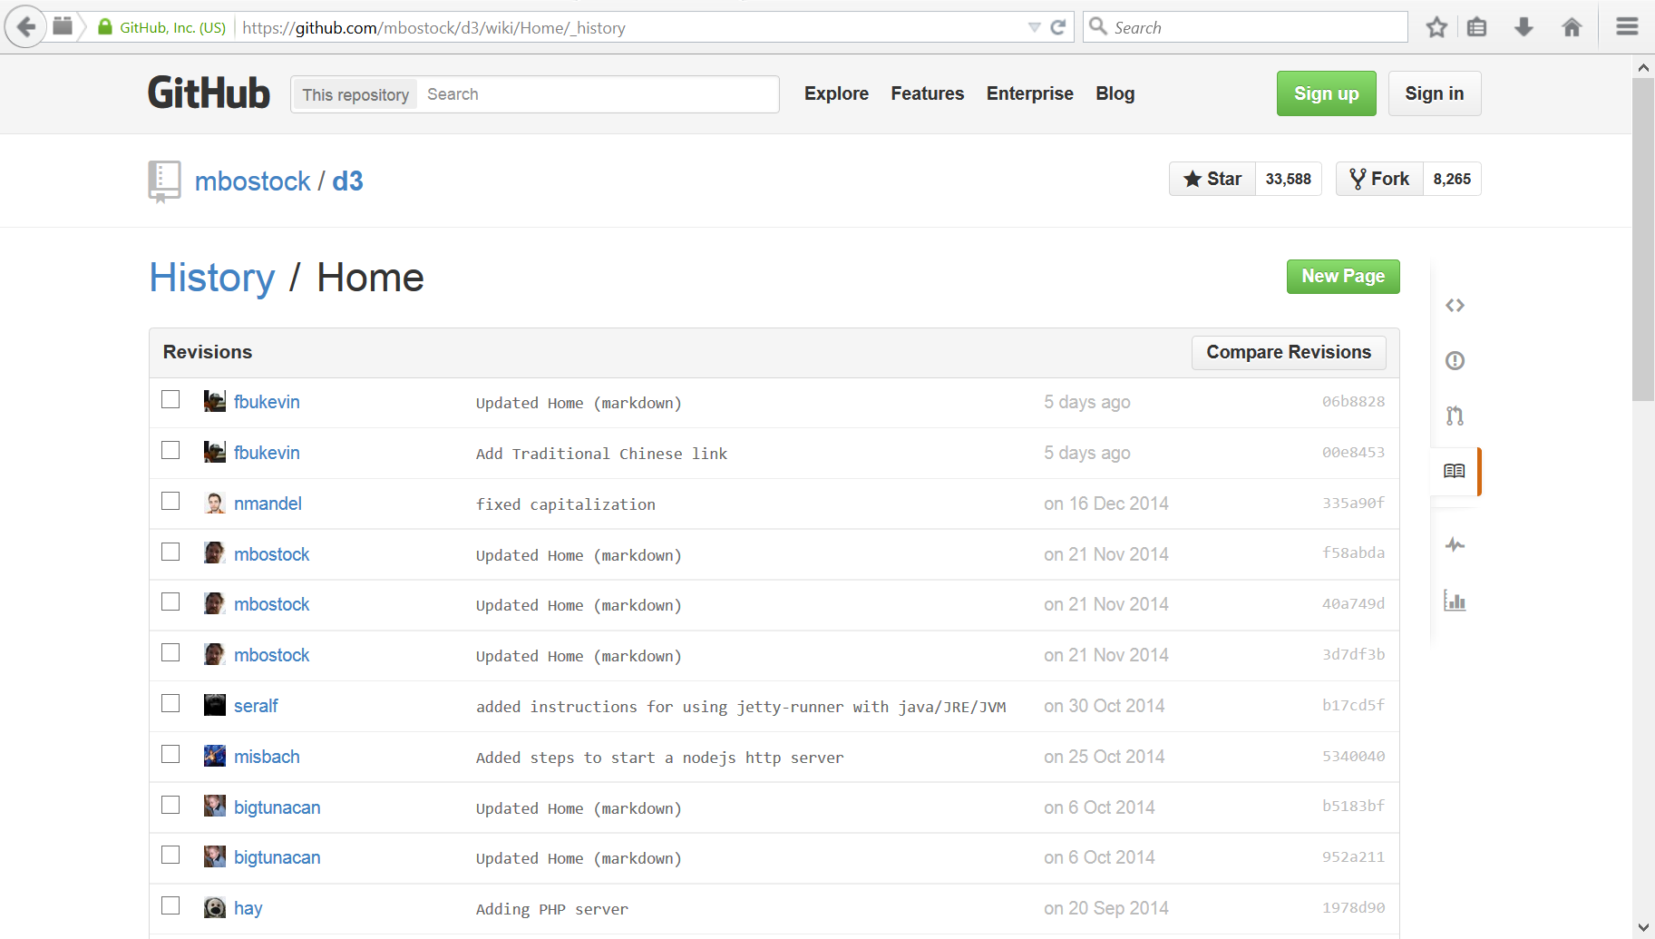The image size is (1655, 939).
Task: Check the 'Adding PHP server' revision checkbox
Action: [x=170, y=905]
